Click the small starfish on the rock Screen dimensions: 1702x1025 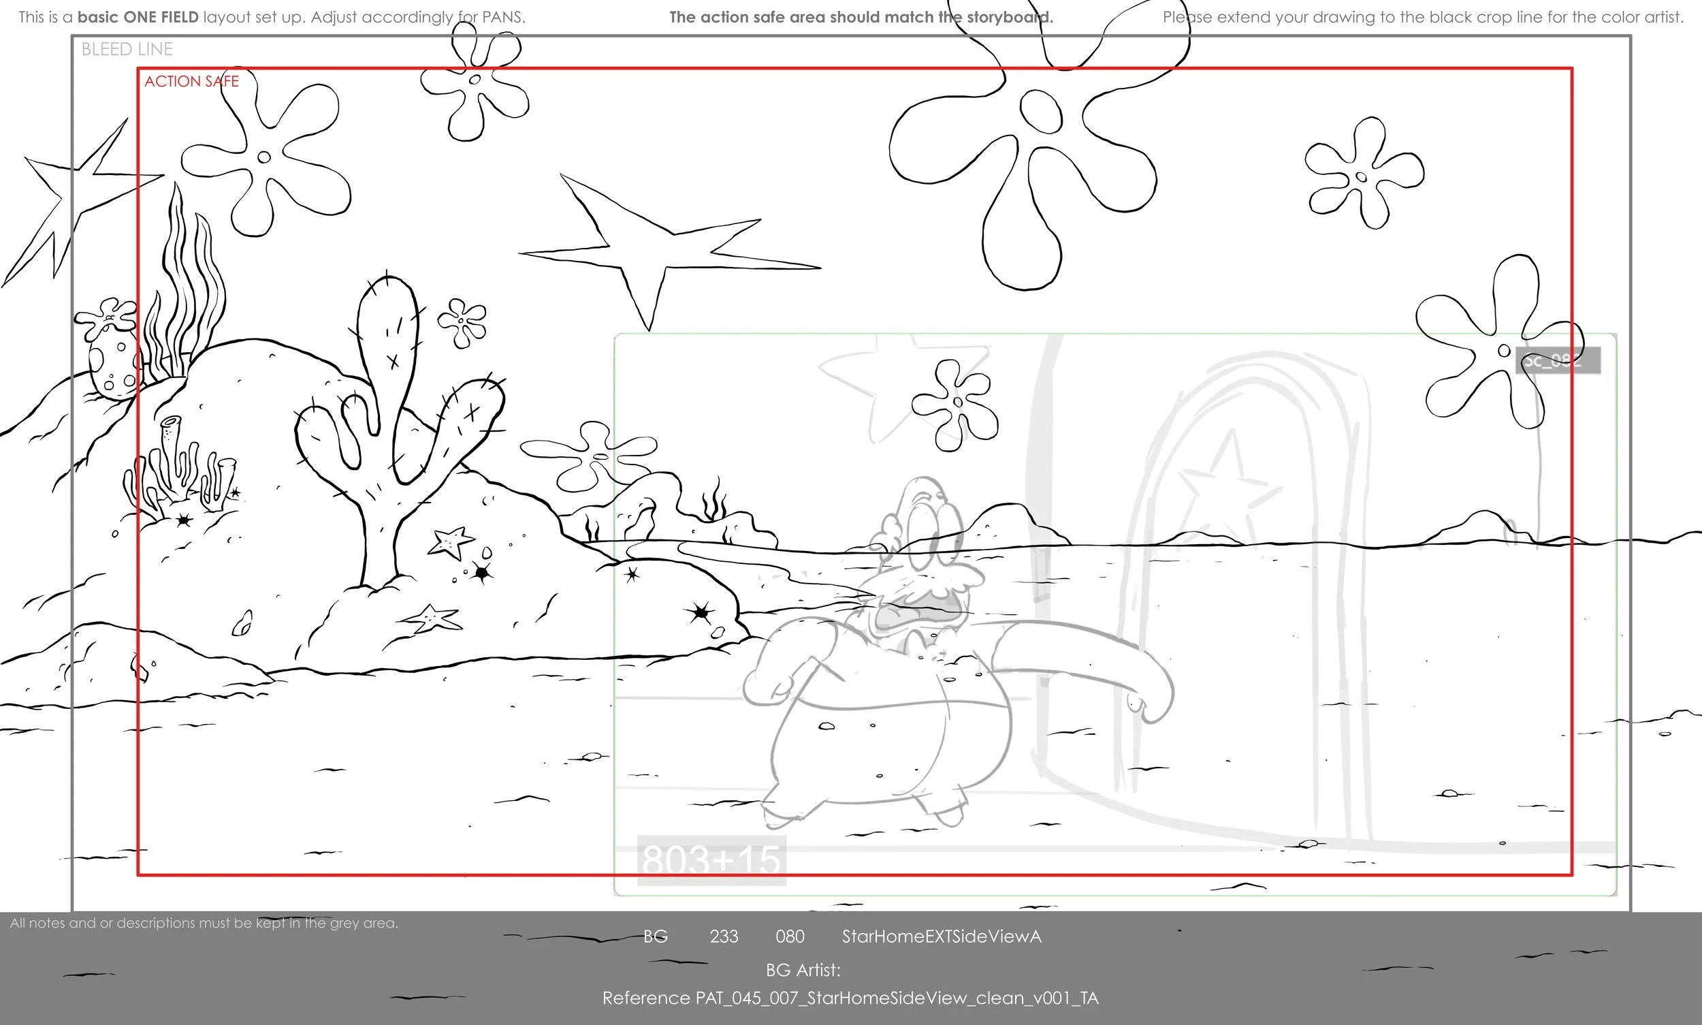450,542
